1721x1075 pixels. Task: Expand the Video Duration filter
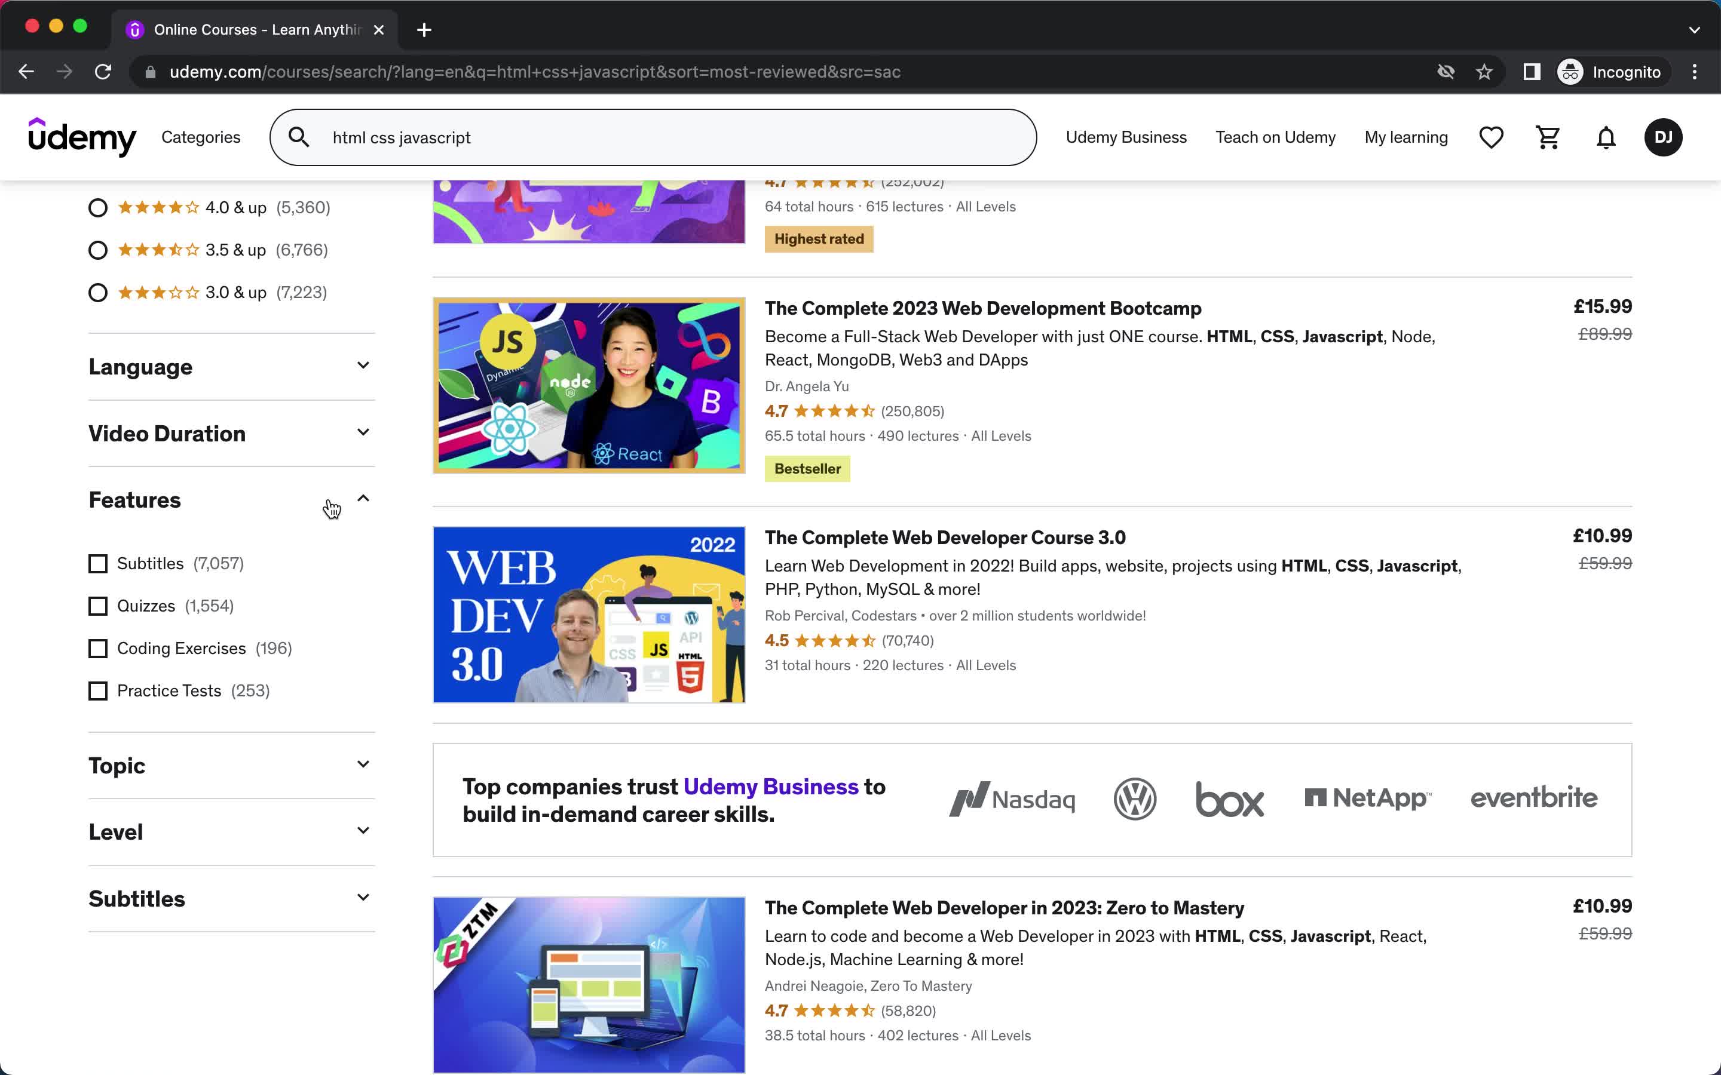click(231, 434)
